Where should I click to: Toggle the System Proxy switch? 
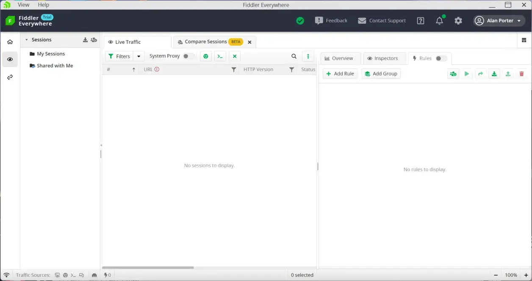pyautogui.click(x=188, y=56)
